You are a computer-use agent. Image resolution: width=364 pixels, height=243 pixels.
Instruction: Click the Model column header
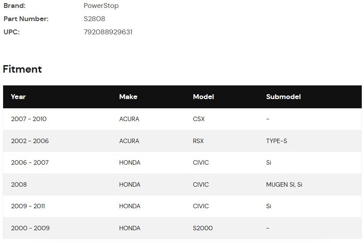tap(203, 97)
